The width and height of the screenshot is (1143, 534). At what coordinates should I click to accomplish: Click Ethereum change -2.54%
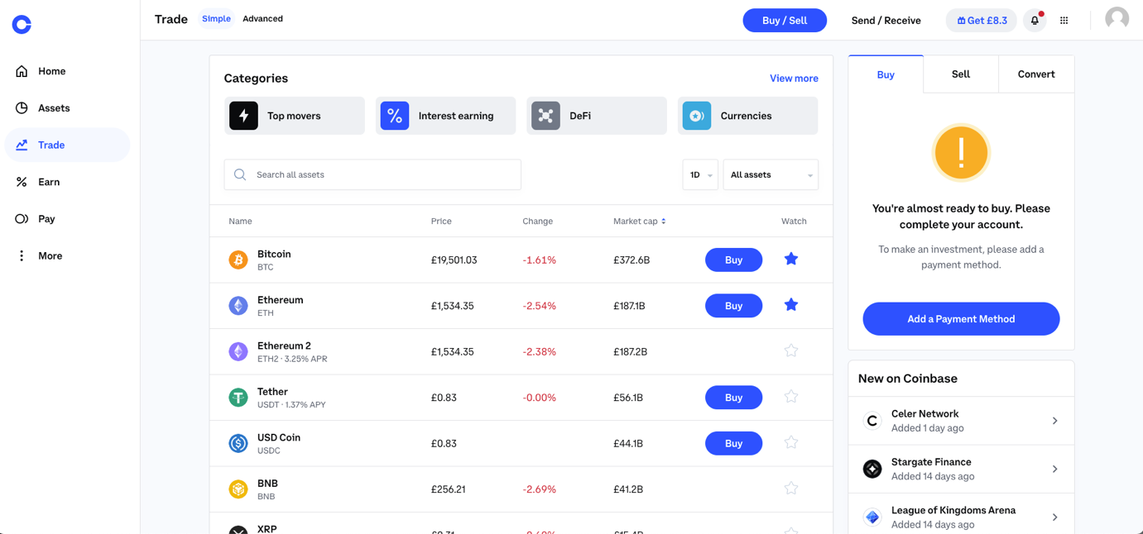[x=540, y=306]
